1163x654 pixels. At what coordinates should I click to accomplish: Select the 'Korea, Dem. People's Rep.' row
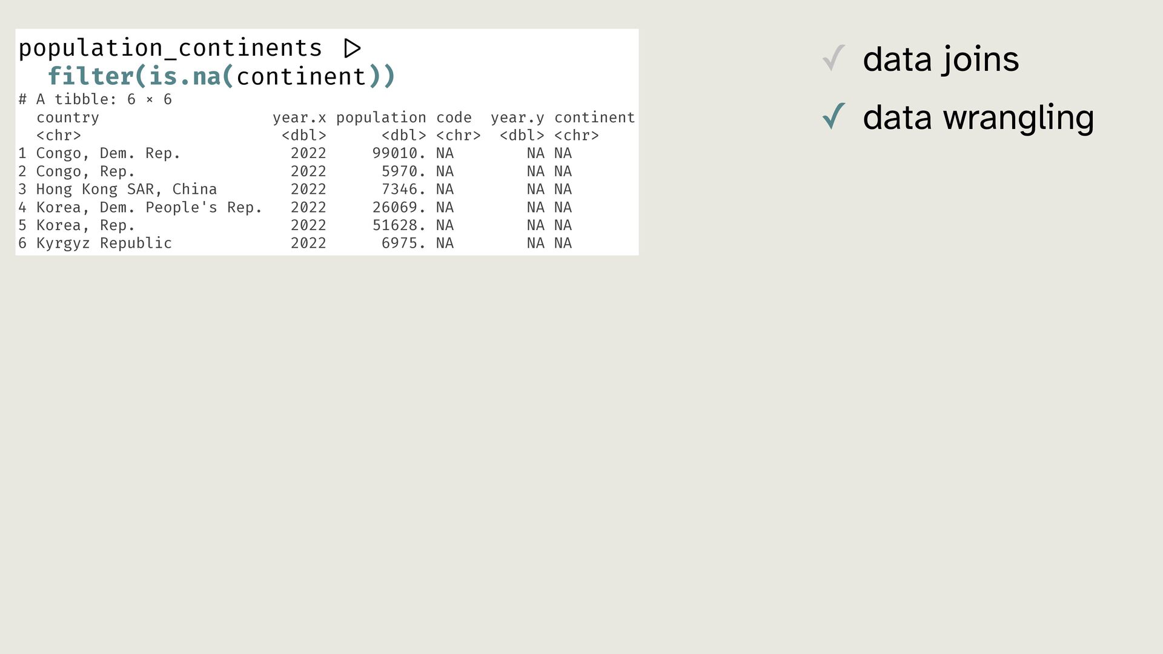point(148,208)
